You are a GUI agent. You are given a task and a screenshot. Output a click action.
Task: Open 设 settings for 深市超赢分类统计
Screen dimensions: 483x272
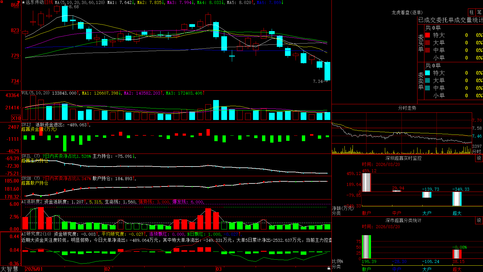coord(479,220)
